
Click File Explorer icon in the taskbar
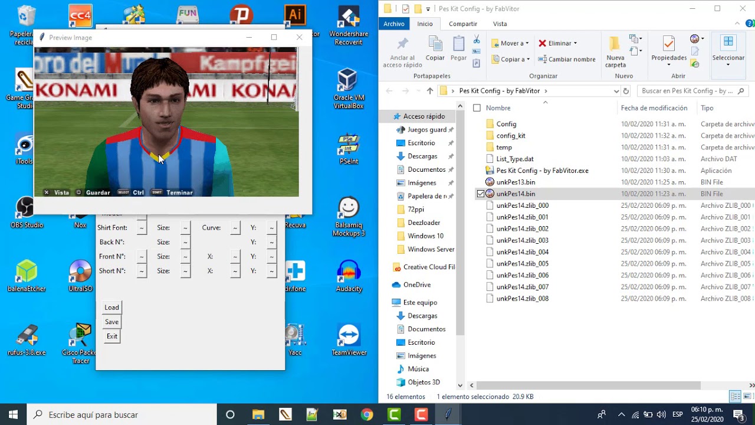258,414
